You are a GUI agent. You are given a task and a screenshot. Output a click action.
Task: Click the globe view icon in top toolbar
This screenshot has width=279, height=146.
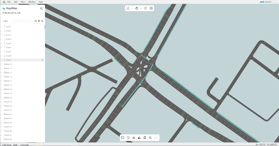click(151, 8)
